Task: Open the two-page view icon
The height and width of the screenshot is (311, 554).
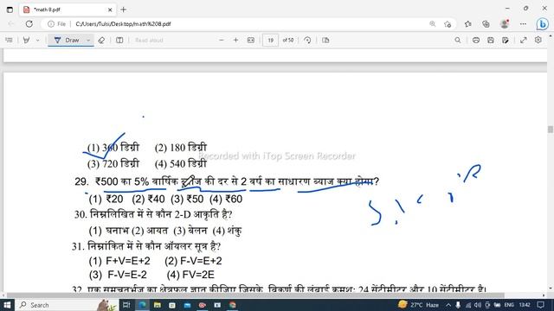Action: (325, 41)
